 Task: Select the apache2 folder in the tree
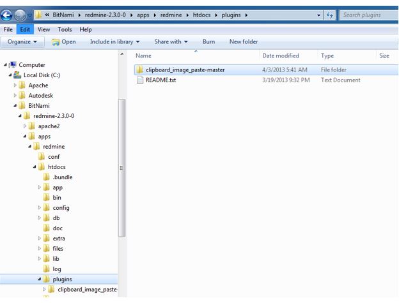49,126
